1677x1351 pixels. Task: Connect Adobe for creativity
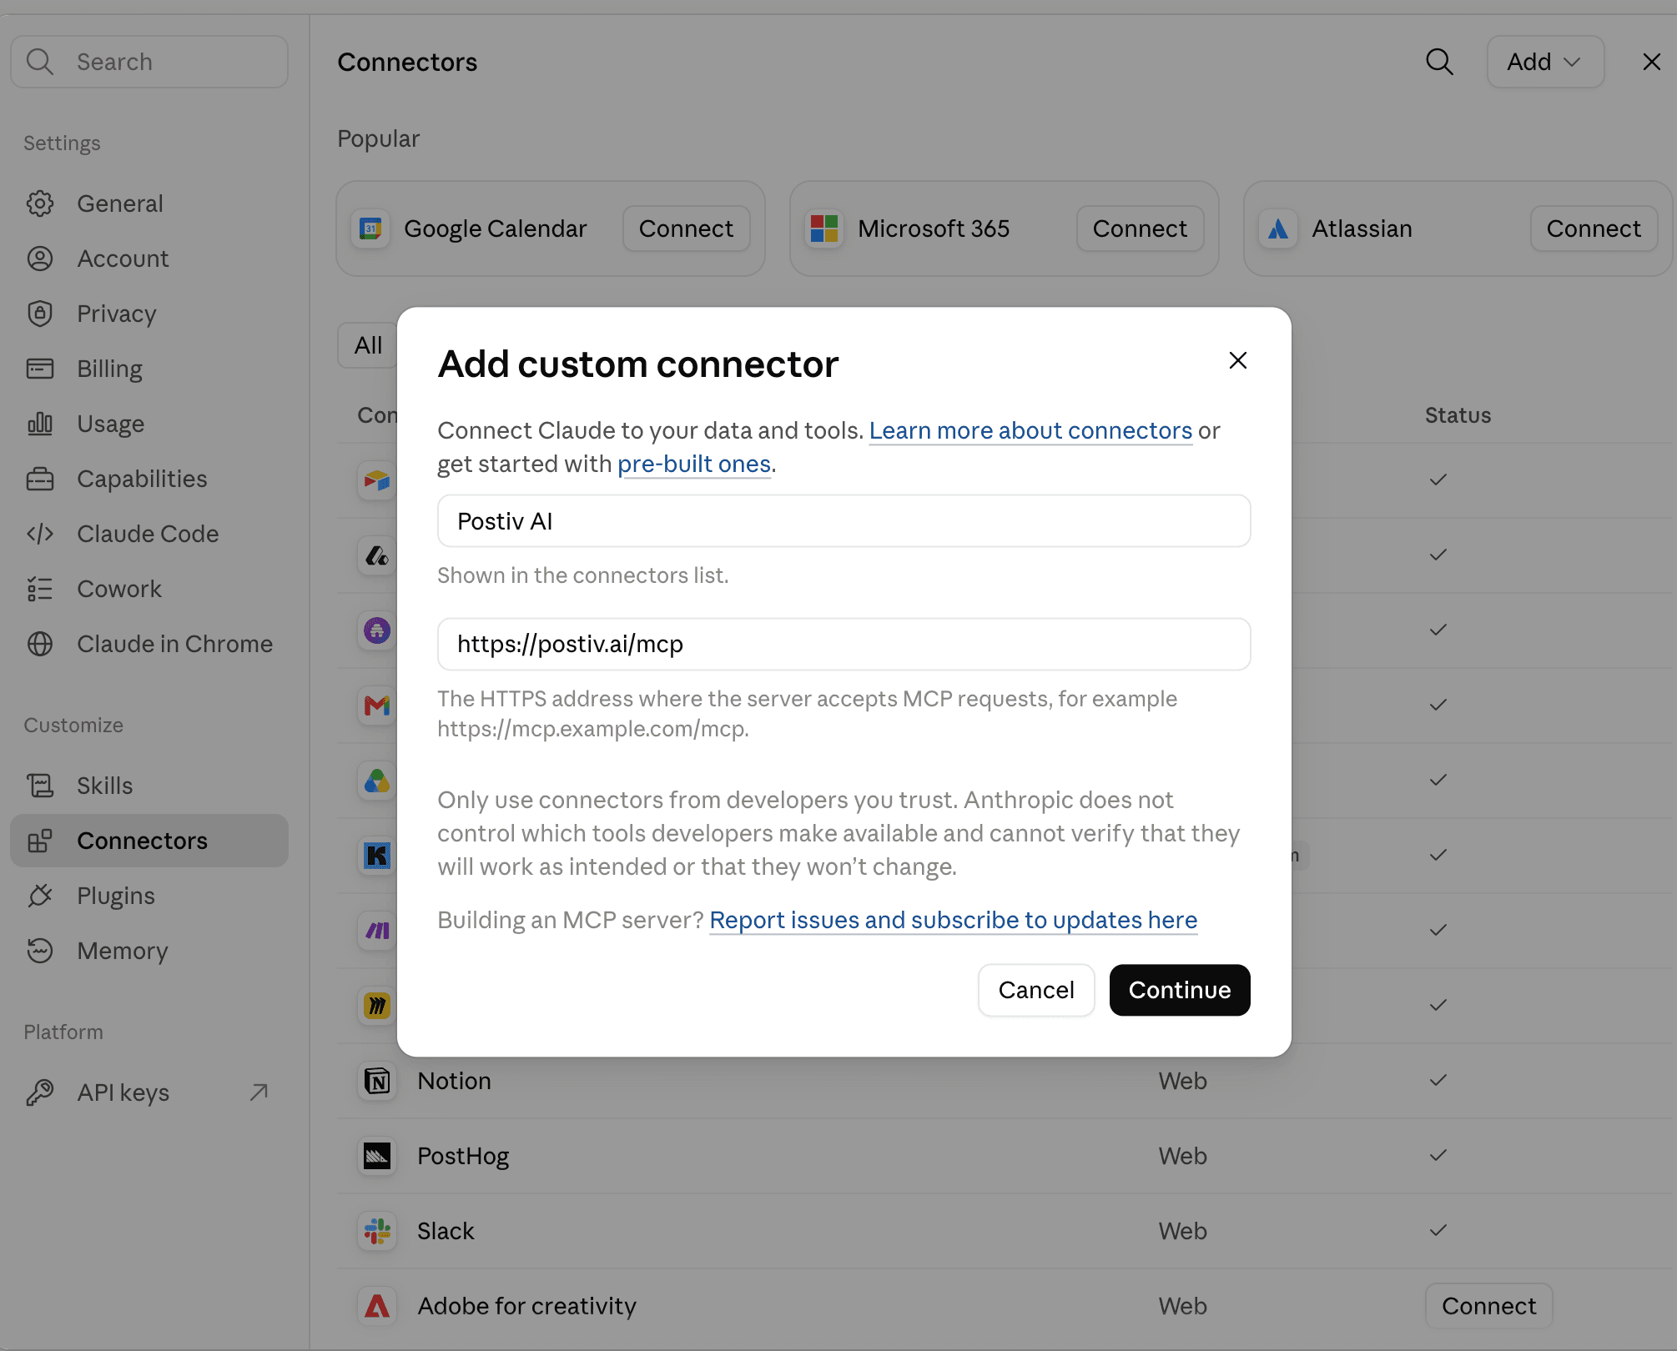pyautogui.click(x=1488, y=1306)
